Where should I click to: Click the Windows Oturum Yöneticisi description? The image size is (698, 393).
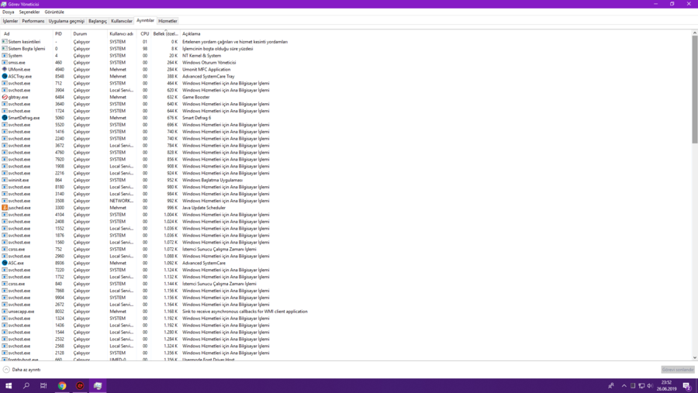pos(209,62)
